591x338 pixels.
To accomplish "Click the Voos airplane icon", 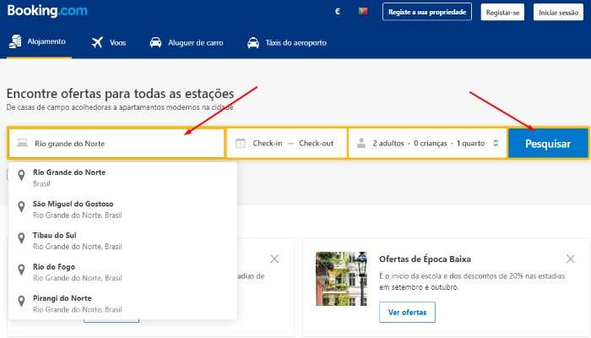I will 97,42.
